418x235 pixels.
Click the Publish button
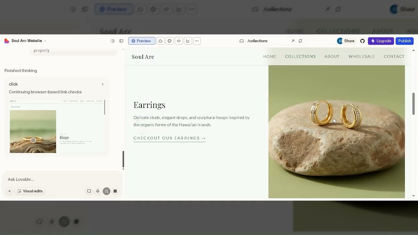point(405,41)
